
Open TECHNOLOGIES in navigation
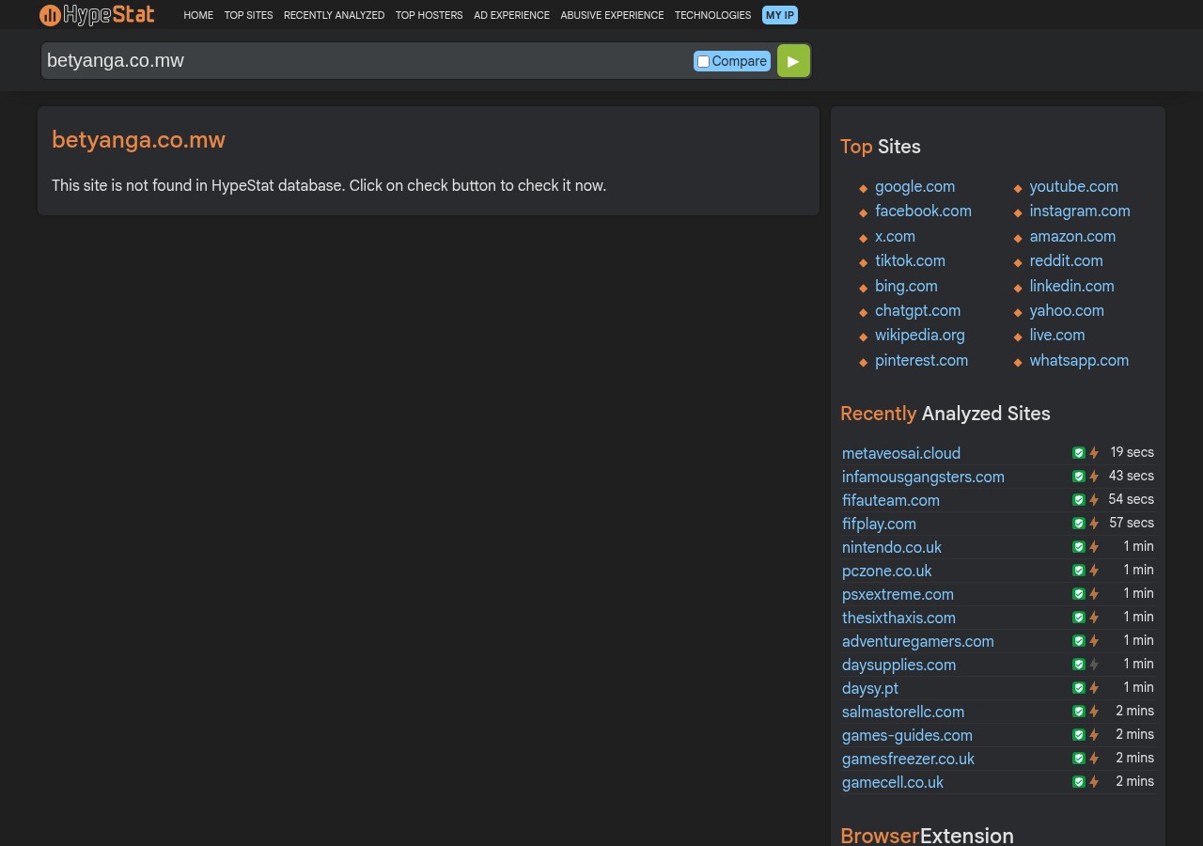[x=712, y=15]
